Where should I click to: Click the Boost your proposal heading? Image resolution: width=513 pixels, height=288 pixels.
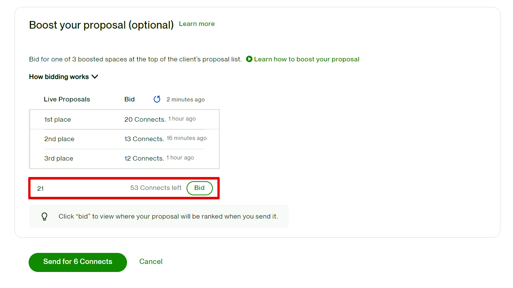(101, 25)
